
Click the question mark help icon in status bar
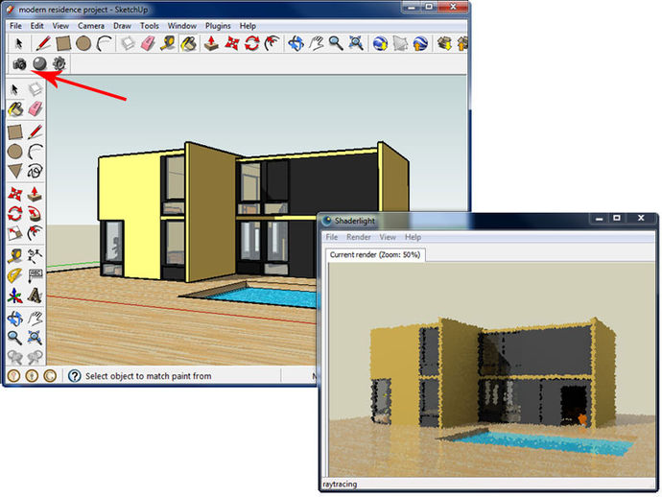click(74, 376)
